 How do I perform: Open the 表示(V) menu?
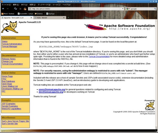pyautogui.click(x=24, y=5)
